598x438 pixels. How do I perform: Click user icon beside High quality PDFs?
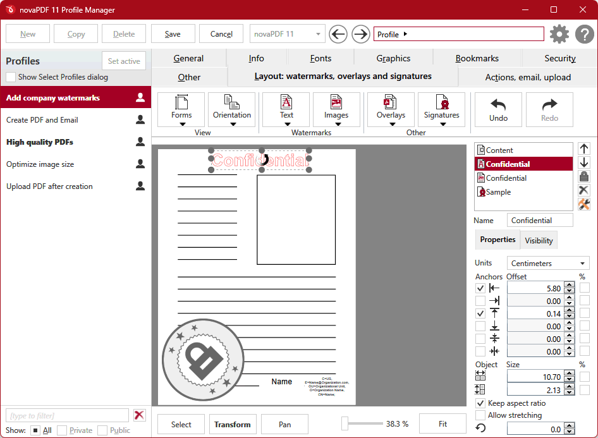coord(140,142)
